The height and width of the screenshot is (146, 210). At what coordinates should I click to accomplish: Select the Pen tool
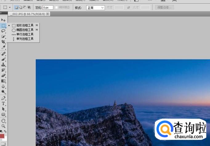point(3,98)
